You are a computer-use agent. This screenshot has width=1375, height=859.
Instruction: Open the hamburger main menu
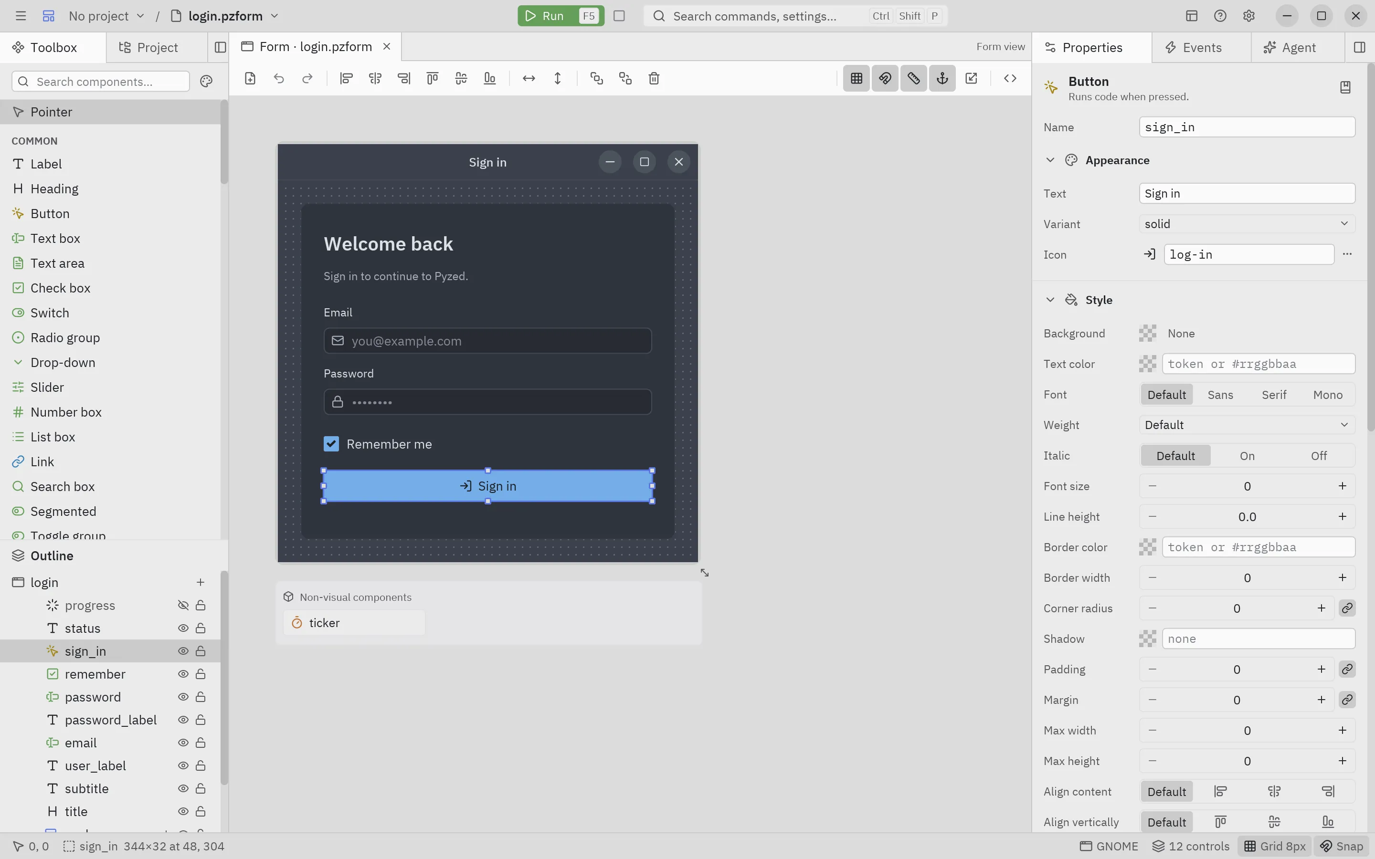click(21, 16)
